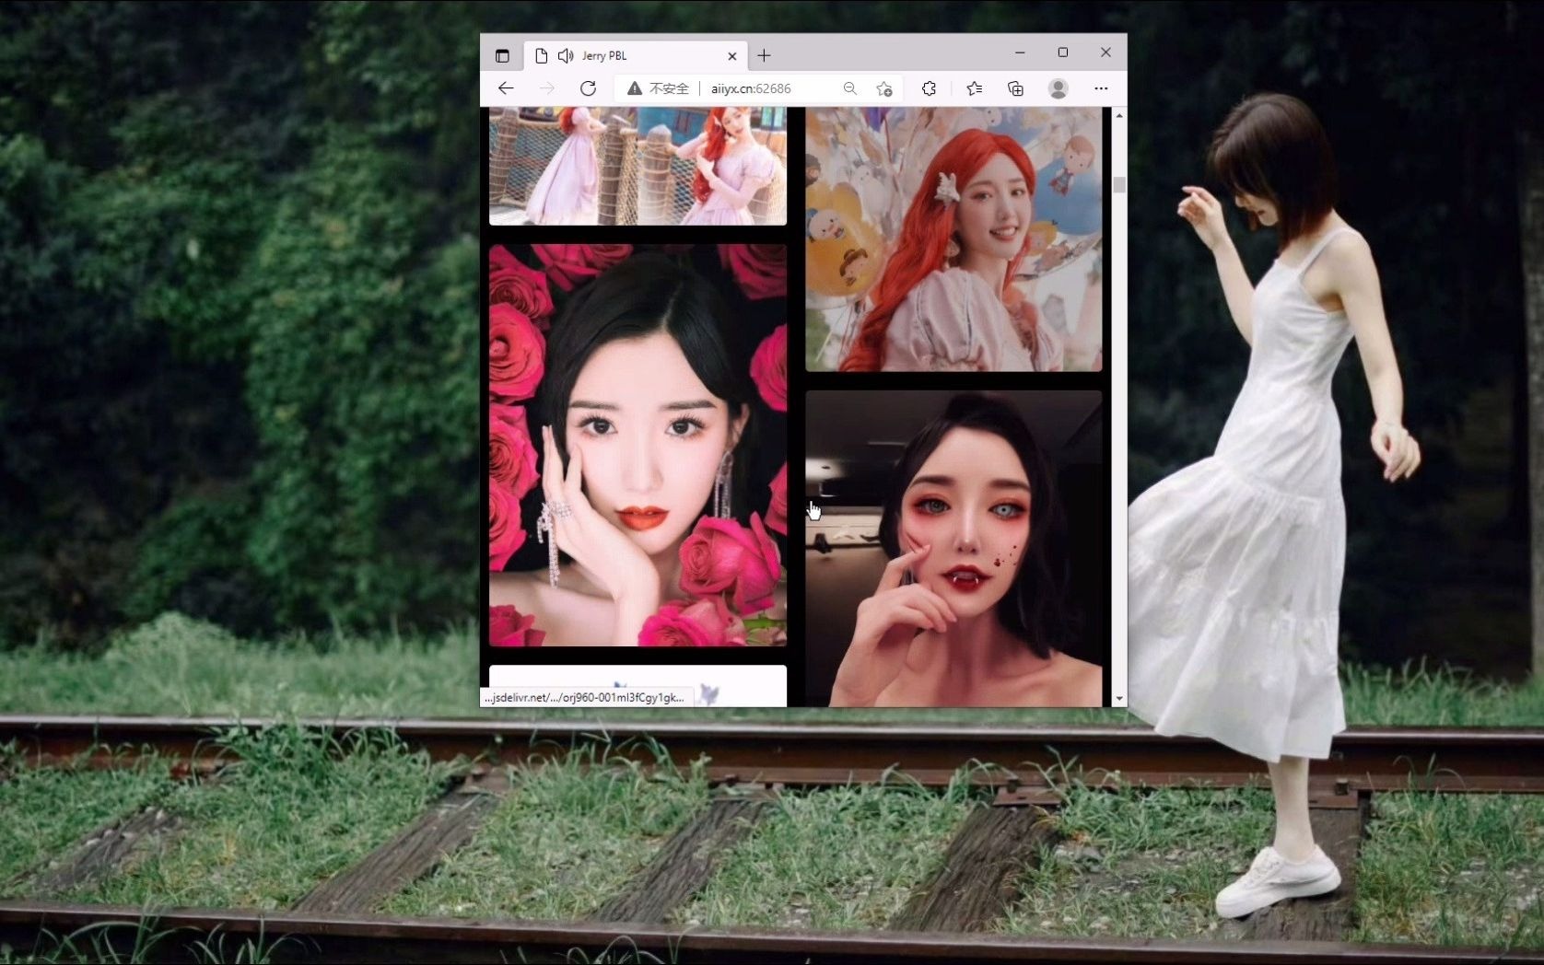Screen dimensions: 1544x965
Task: Refresh the current page
Action: (588, 88)
